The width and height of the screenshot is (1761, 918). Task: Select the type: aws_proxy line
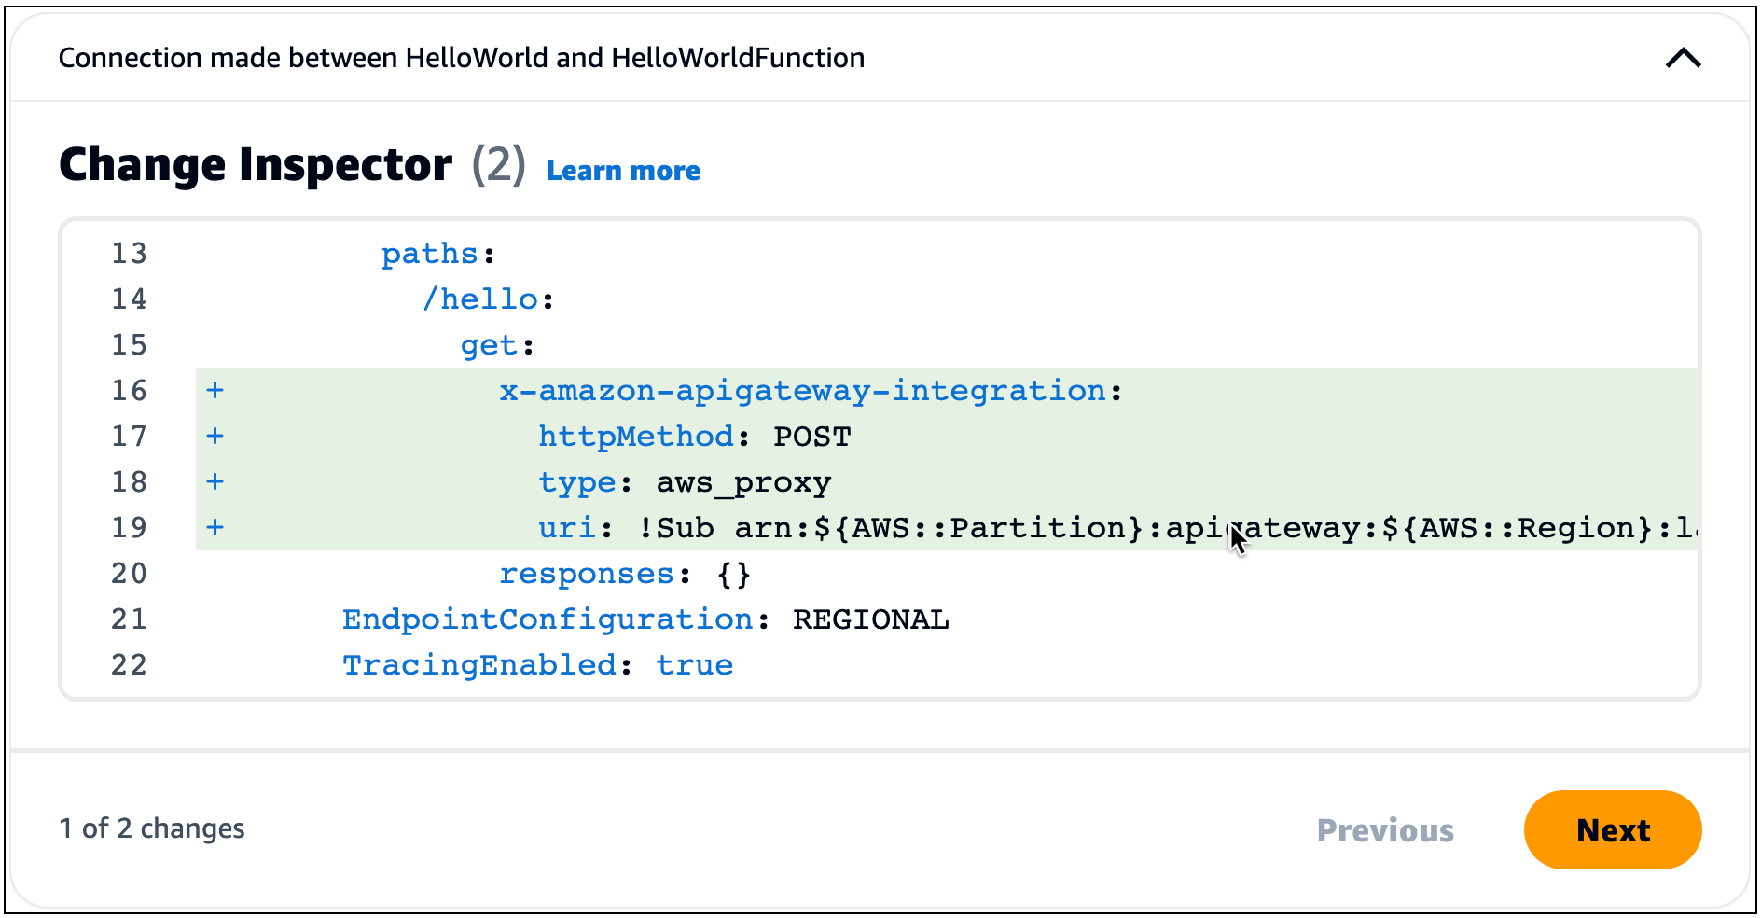pos(684,481)
